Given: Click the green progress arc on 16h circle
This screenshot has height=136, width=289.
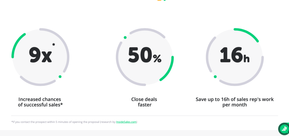Looking at the screenshot, I should (248, 33).
